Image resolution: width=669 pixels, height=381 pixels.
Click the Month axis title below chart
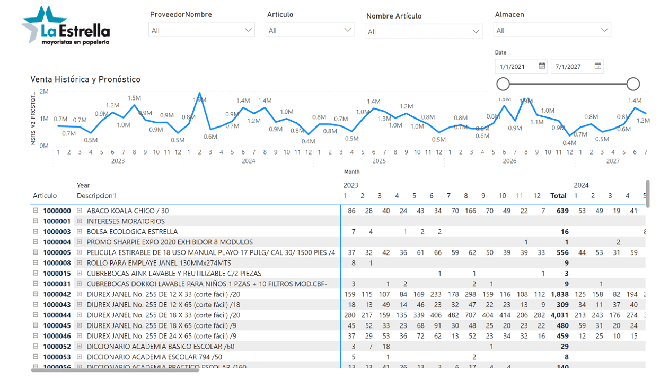tap(351, 171)
